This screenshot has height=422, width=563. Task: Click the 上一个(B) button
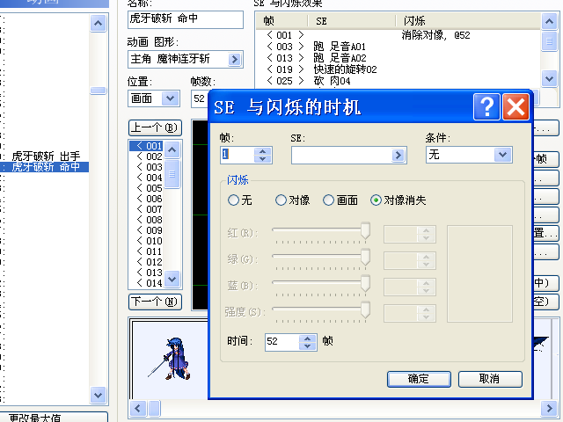click(155, 127)
